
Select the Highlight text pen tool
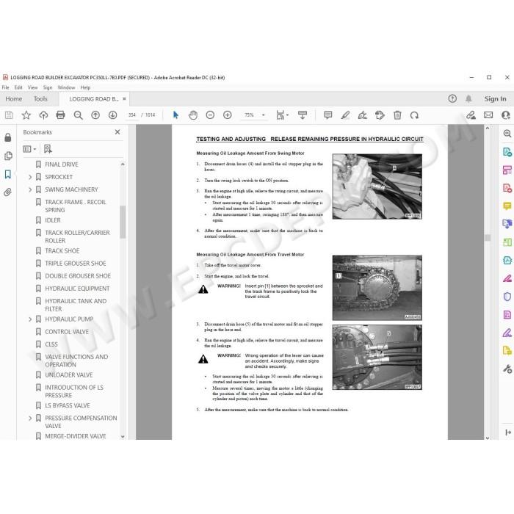click(345, 115)
